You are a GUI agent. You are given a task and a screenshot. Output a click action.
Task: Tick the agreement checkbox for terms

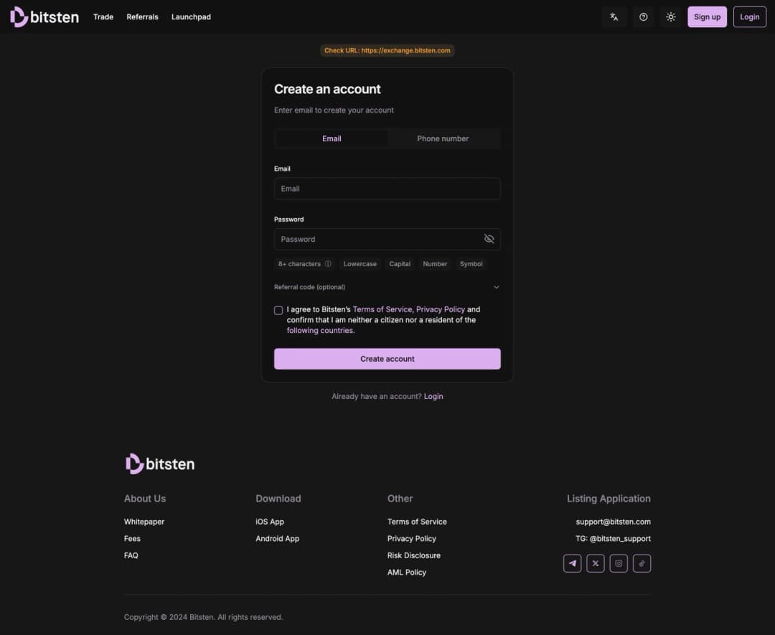(x=278, y=311)
